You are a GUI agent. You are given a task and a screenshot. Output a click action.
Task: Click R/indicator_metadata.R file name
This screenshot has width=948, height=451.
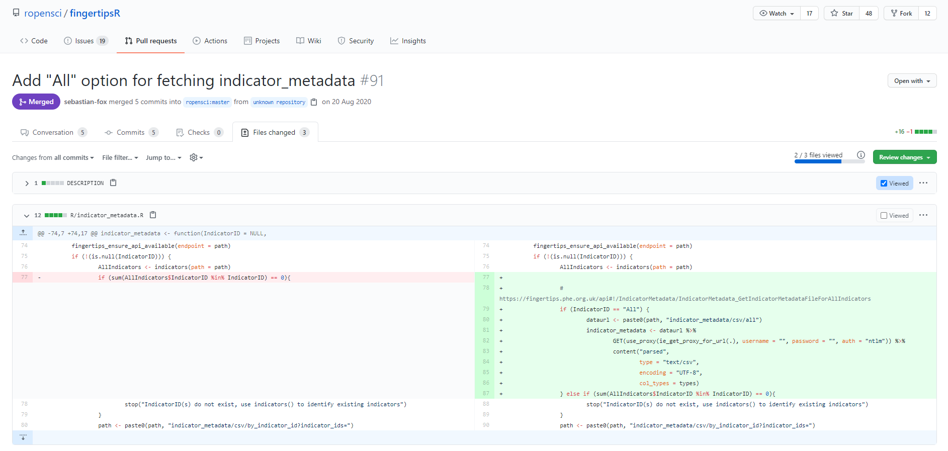107,215
